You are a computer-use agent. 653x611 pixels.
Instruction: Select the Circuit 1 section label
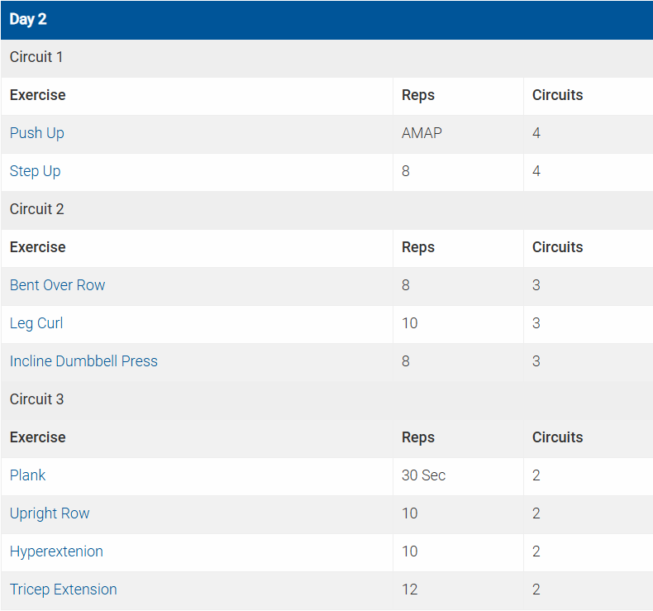pos(36,57)
